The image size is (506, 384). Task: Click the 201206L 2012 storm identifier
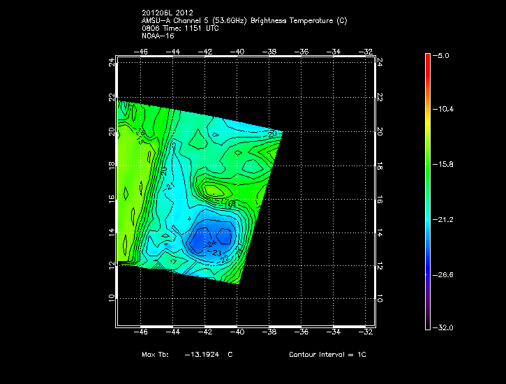[x=168, y=14]
